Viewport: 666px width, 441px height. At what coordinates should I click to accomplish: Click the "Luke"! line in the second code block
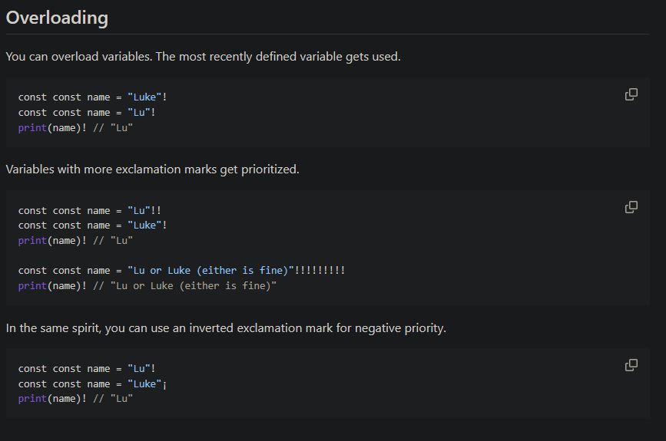tap(92, 225)
